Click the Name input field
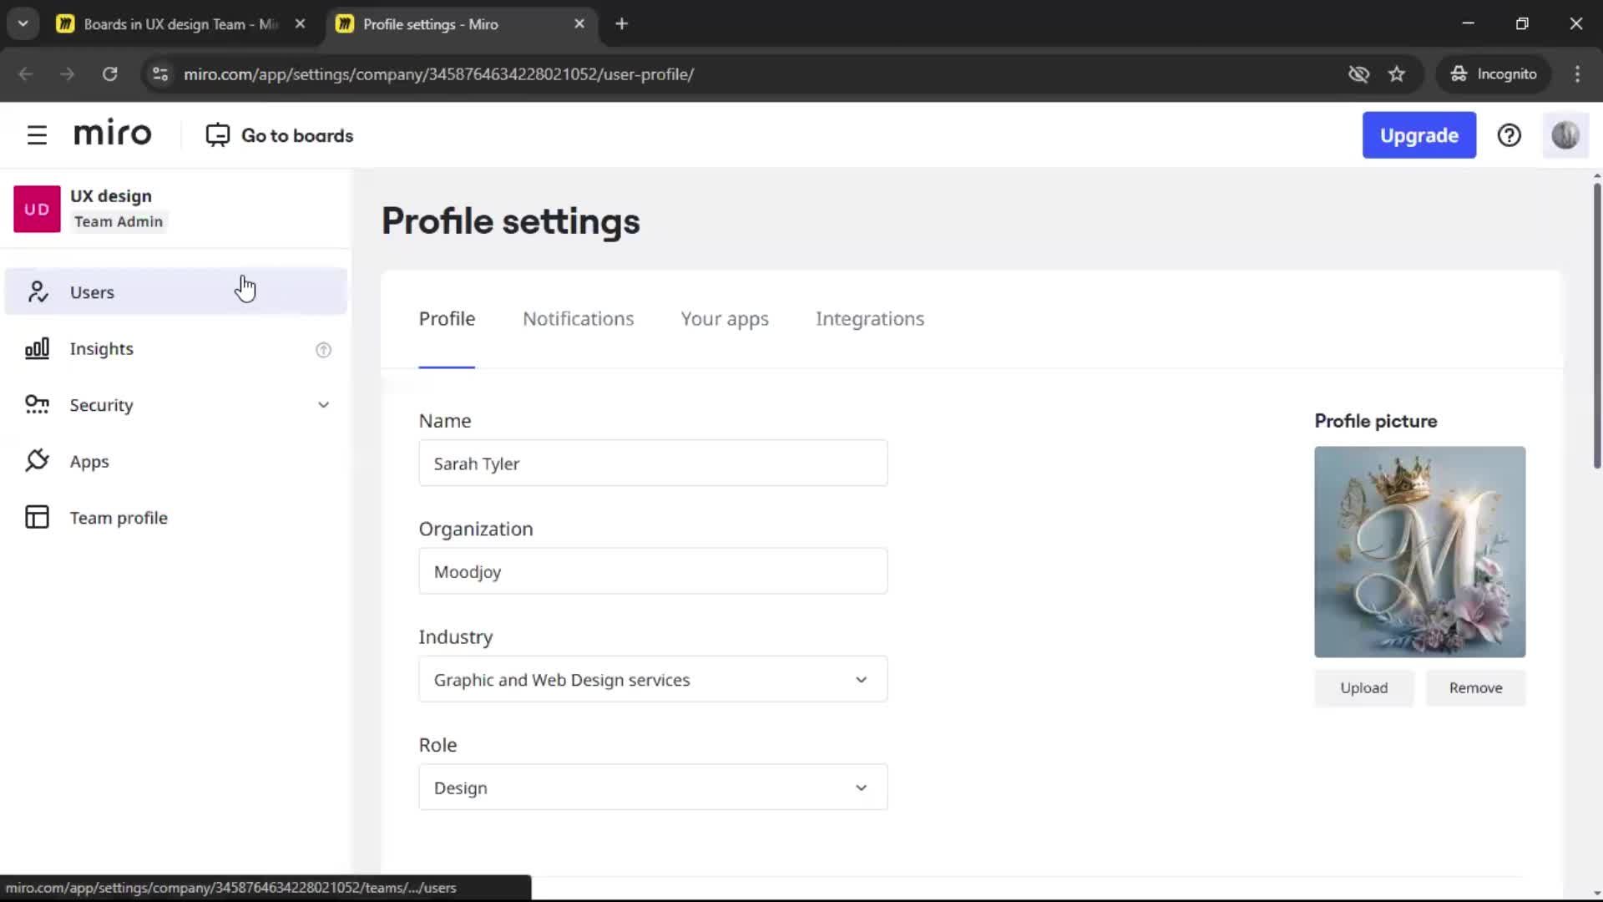This screenshot has height=902, width=1603. pyautogui.click(x=653, y=463)
